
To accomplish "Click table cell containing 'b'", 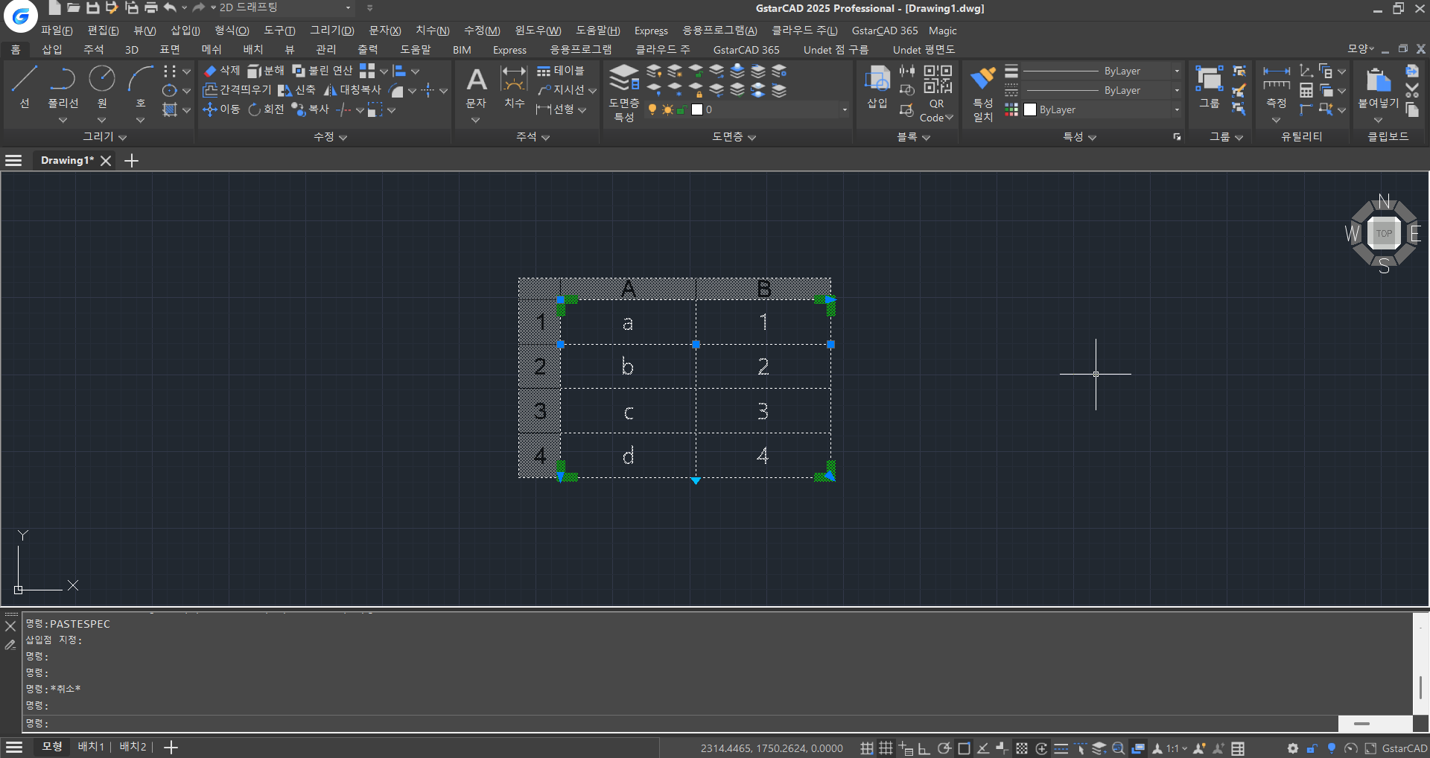I will click(x=628, y=366).
